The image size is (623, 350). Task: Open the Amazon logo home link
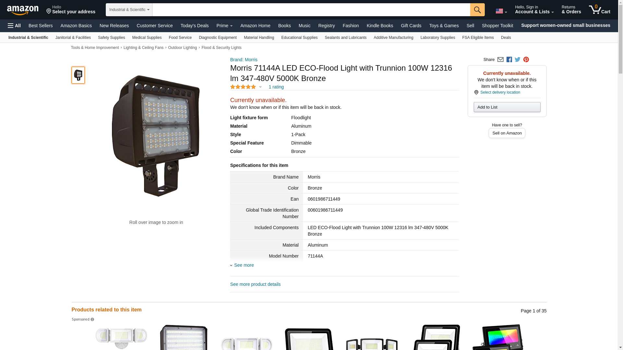point(23,10)
